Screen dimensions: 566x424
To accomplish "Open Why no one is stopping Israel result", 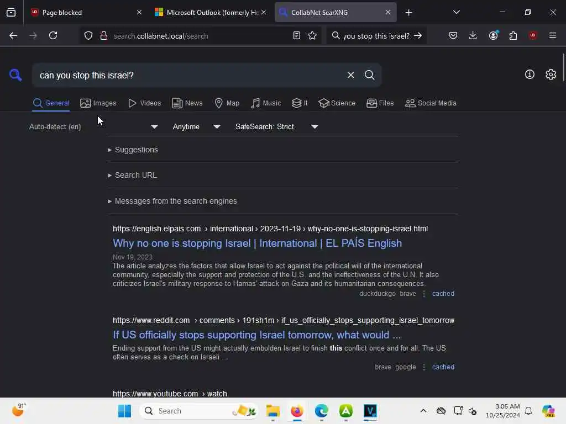I will [x=257, y=243].
